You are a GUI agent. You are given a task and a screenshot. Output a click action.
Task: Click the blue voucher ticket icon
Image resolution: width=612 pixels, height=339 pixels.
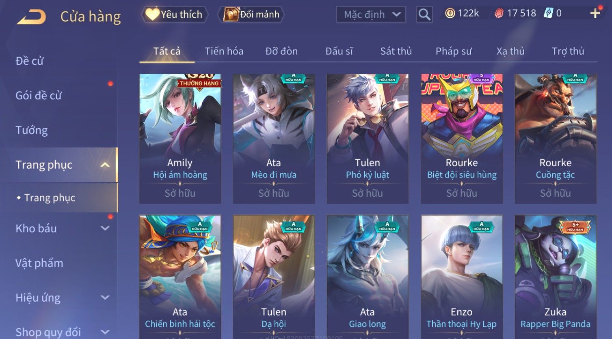tap(549, 13)
